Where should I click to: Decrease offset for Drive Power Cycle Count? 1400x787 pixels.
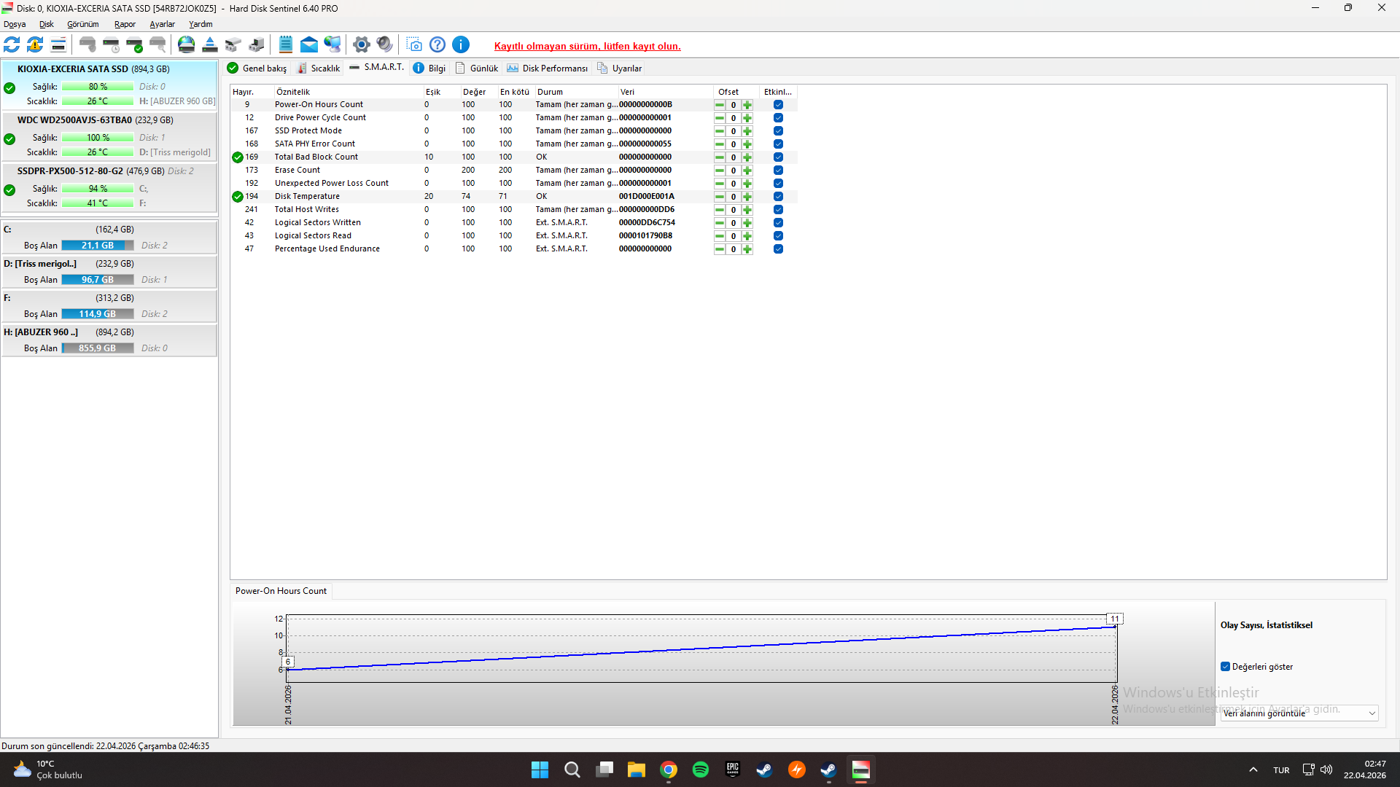720,118
